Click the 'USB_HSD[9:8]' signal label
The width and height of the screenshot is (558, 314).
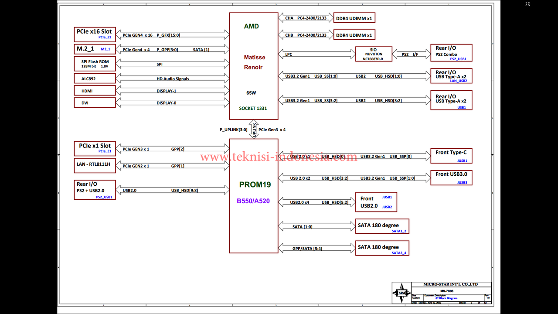tap(184, 191)
